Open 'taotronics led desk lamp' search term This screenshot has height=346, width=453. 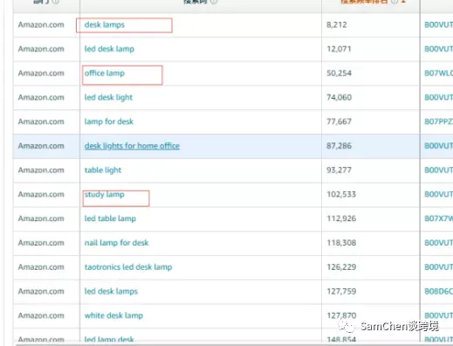click(x=128, y=266)
